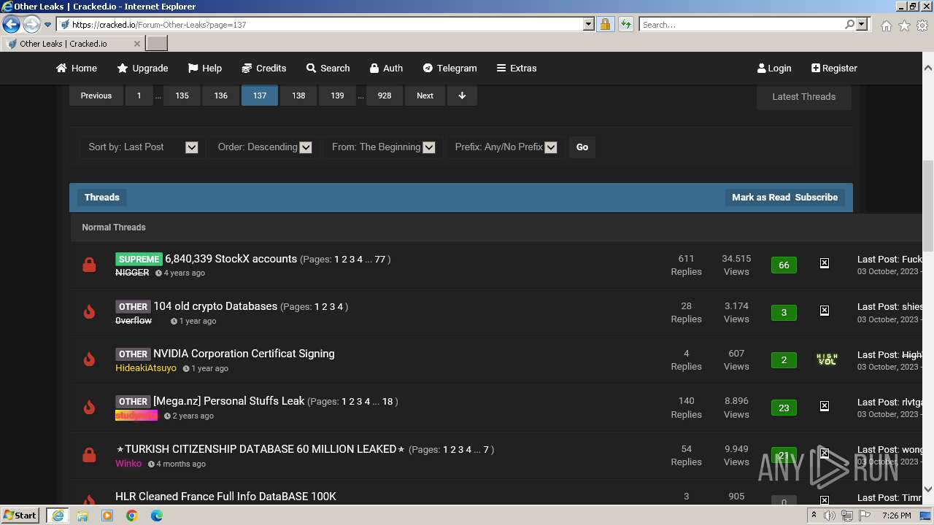This screenshot has width=934, height=525.
Task: Open Chrome from the taskbar
Action: pos(131,516)
